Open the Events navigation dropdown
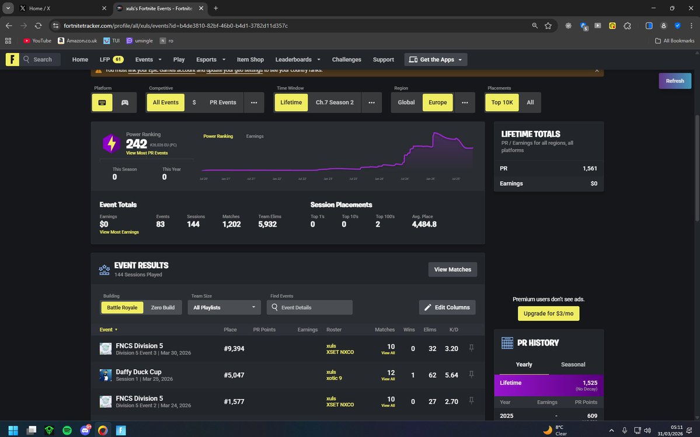Screen dimensions: 700x437 pos(148,60)
